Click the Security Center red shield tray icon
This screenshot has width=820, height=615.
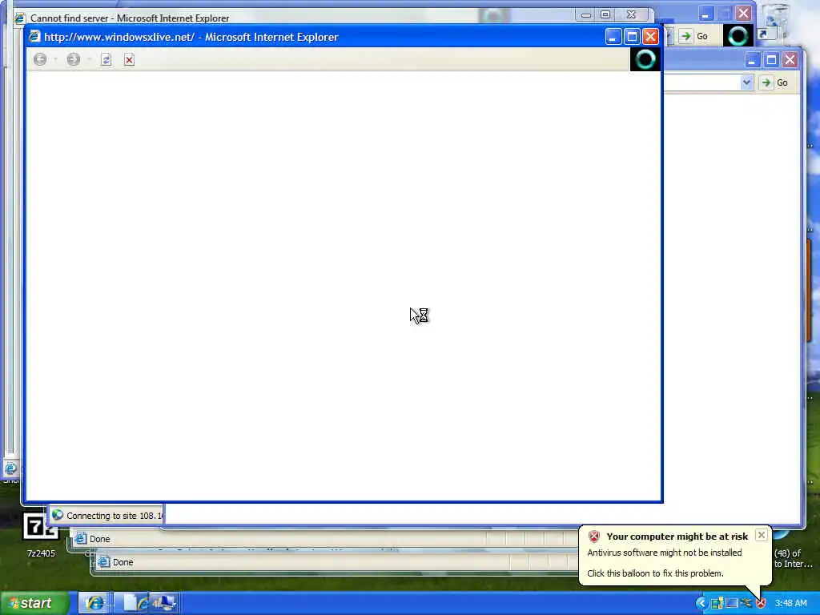[x=761, y=603]
